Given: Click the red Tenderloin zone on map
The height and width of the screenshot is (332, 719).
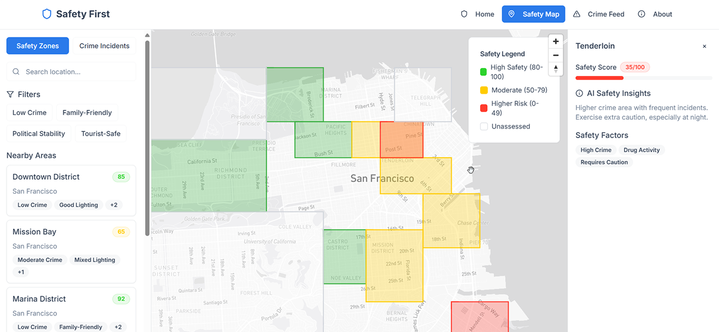Looking at the screenshot, I should pos(401,140).
